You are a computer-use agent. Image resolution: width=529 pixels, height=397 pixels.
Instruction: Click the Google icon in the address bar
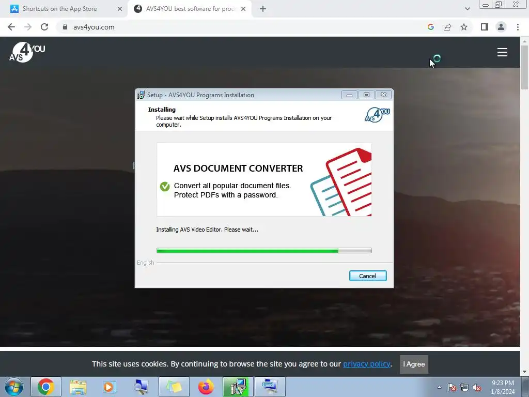tap(430, 27)
